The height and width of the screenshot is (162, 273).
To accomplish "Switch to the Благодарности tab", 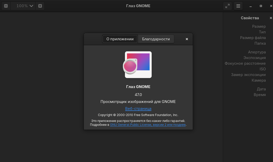I will click(x=156, y=39).
